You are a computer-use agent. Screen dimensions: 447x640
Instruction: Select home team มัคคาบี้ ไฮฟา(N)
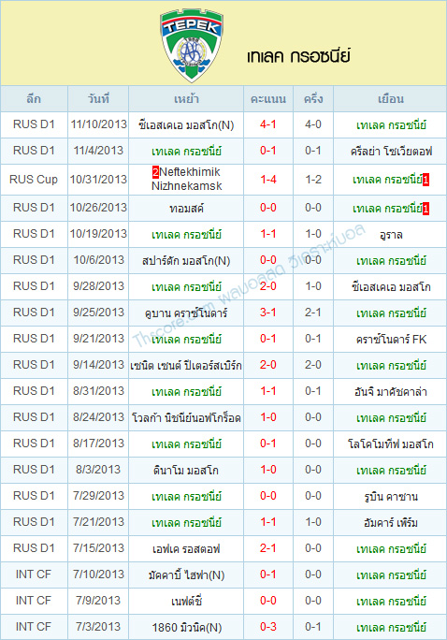(186, 575)
